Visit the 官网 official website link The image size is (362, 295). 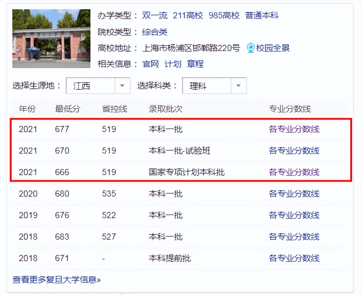point(150,64)
